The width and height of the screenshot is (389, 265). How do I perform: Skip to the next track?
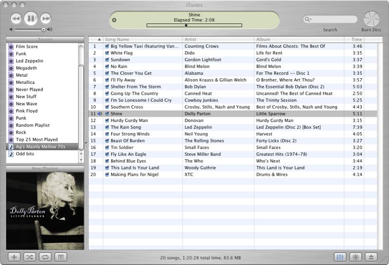[46, 18]
